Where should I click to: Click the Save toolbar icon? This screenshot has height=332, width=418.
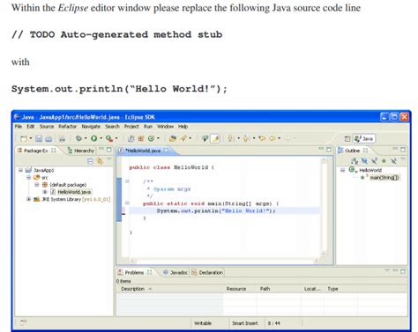pyautogui.click(x=39, y=138)
